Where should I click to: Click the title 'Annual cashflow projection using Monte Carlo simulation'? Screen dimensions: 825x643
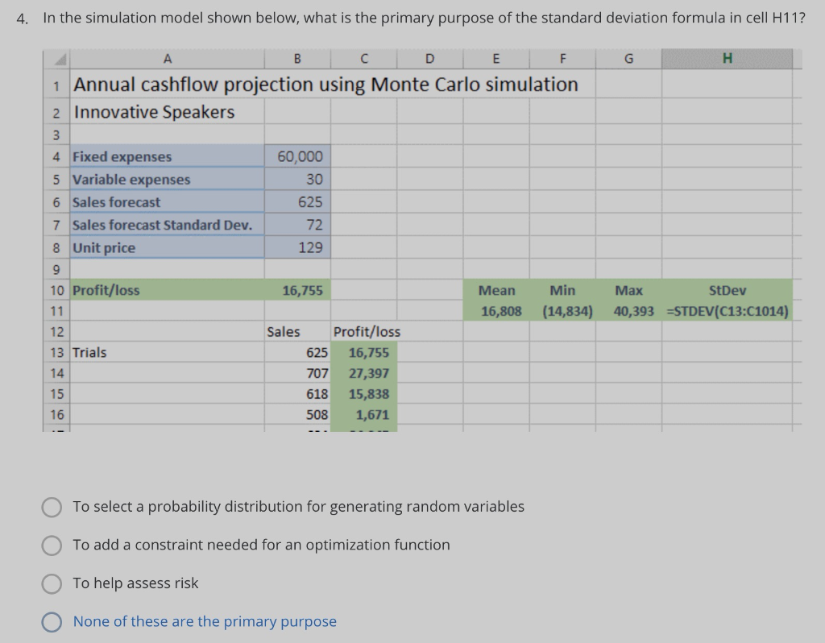(x=325, y=84)
